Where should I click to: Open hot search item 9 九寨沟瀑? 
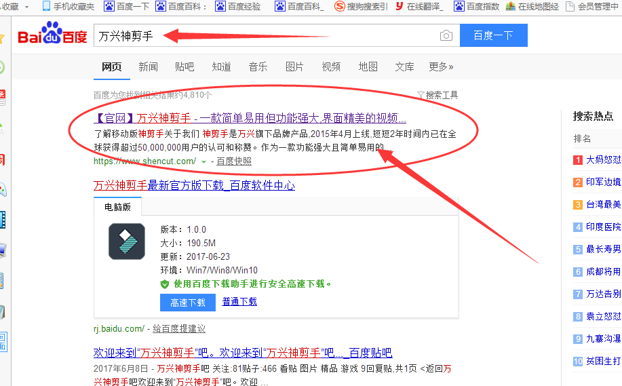tap(603, 339)
